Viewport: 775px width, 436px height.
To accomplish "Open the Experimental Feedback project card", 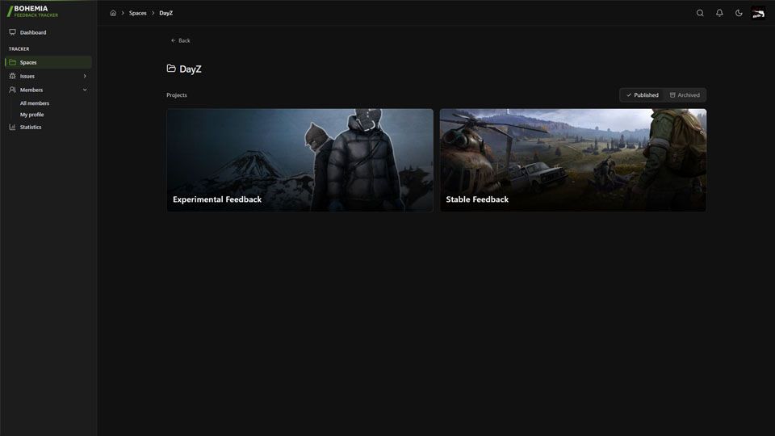I will [x=300, y=160].
